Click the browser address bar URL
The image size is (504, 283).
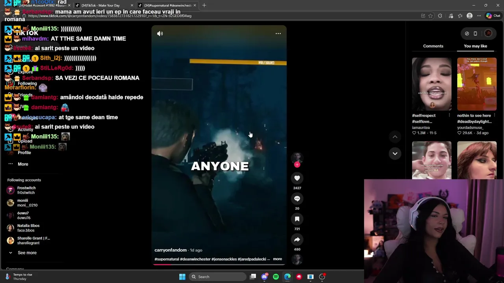pos(110,16)
